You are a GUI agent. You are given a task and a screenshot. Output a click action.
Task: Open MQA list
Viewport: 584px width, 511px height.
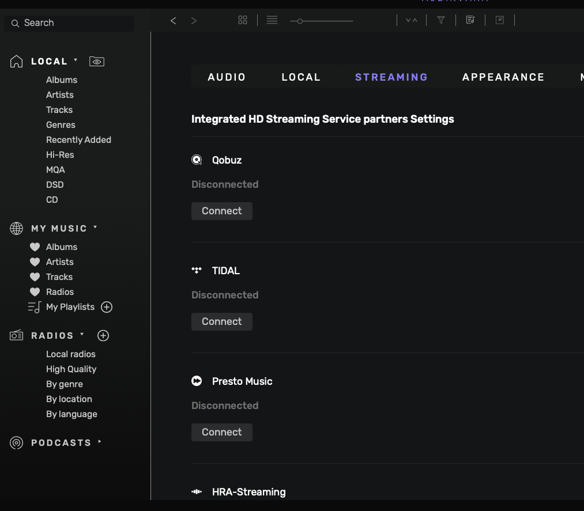click(55, 170)
